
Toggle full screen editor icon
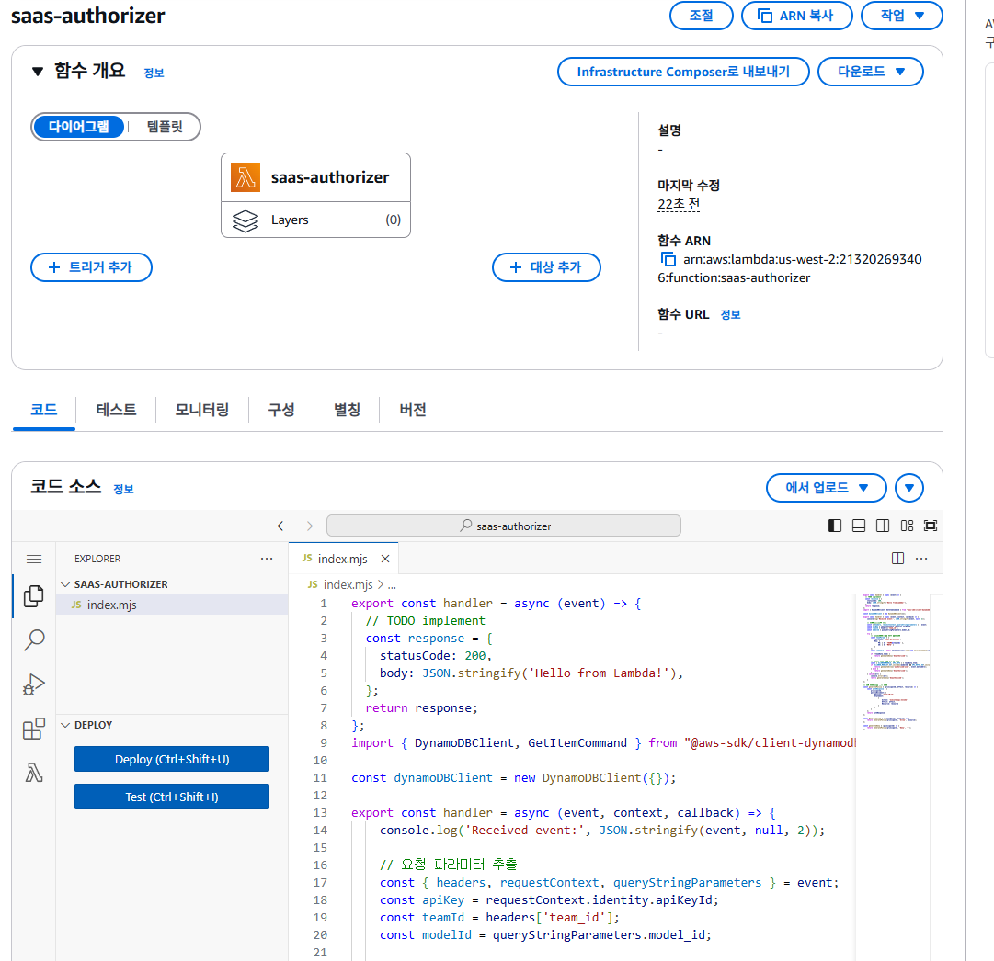[930, 526]
